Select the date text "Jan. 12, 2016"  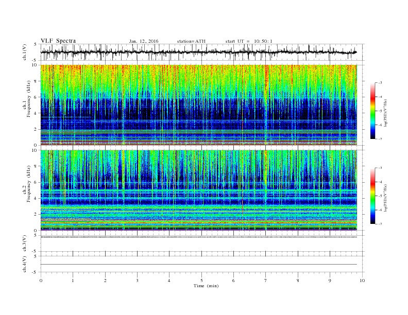point(144,41)
